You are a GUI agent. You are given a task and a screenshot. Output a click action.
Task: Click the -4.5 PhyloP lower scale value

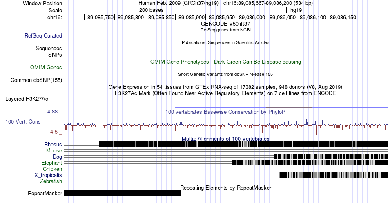pyautogui.click(x=53, y=132)
